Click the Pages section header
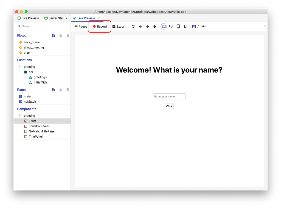The image size is (281, 208). pyautogui.click(x=22, y=90)
